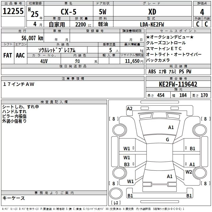The width and height of the screenshot is (212, 212).
Task: Click the A2 damage mark on front bumper
Action: click(130, 108)
